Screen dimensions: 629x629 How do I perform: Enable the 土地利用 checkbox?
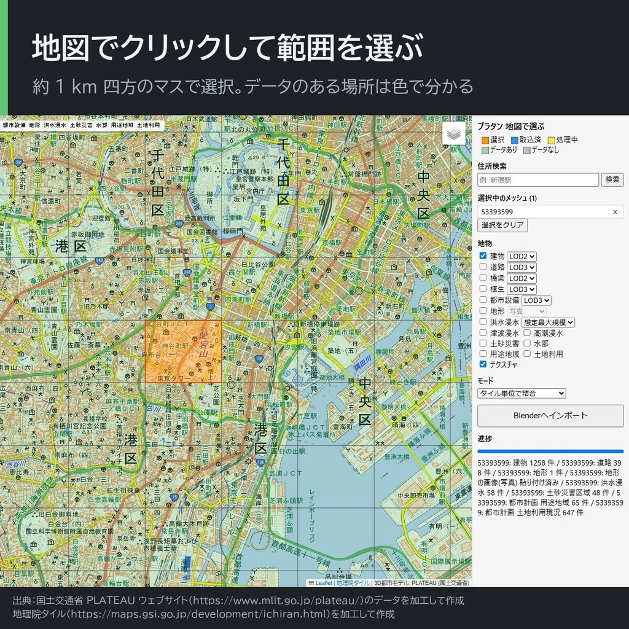[x=527, y=353]
